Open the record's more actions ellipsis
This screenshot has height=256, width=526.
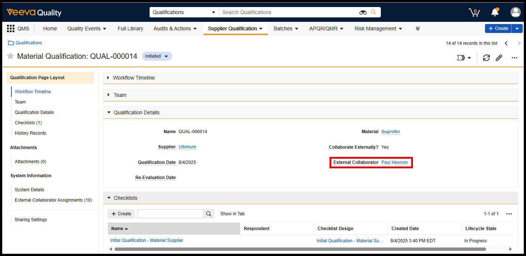(x=515, y=58)
